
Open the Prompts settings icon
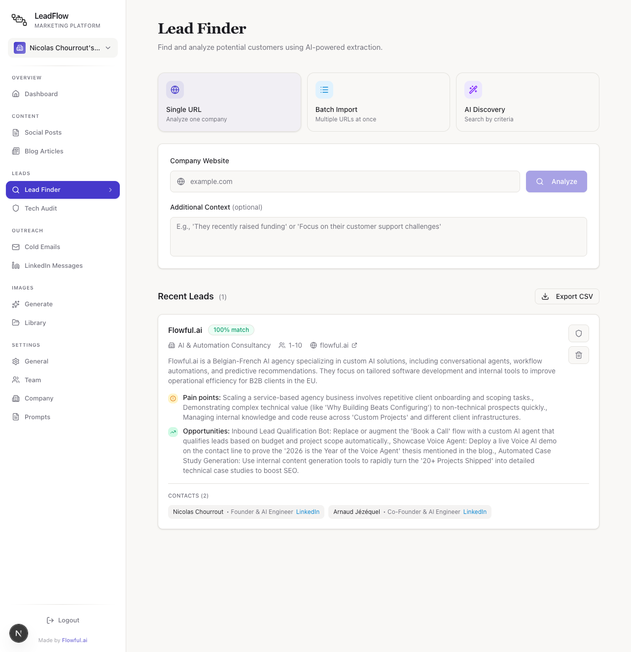click(x=16, y=417)
